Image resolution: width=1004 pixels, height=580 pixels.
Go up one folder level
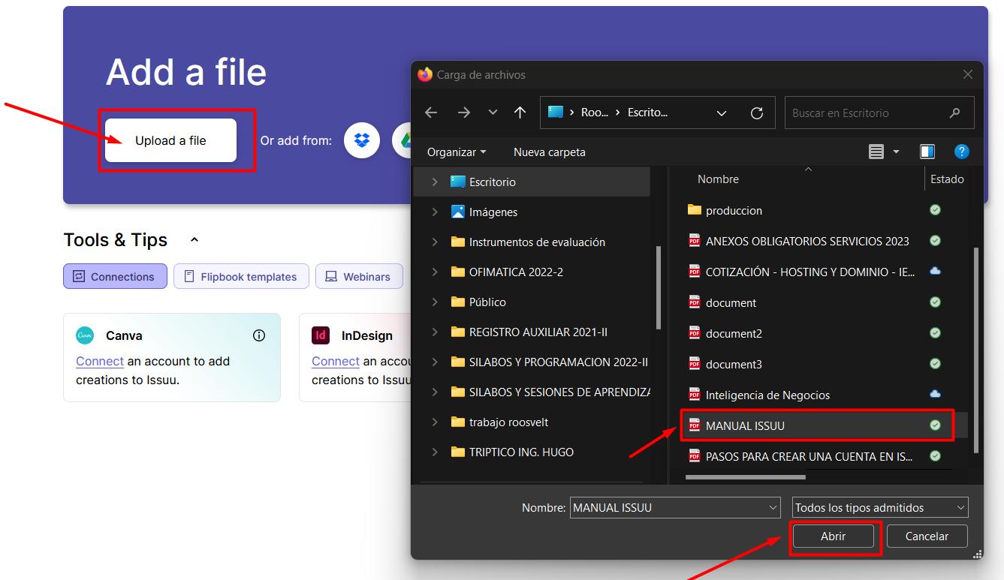(520, 113)
